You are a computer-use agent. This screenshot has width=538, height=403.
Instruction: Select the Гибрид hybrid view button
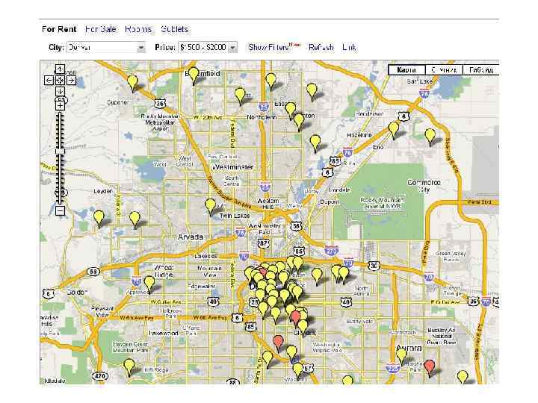pyautogui.click(x=481, y=70)
